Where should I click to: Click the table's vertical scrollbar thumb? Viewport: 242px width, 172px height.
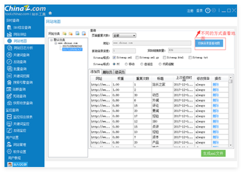(230, 81)
